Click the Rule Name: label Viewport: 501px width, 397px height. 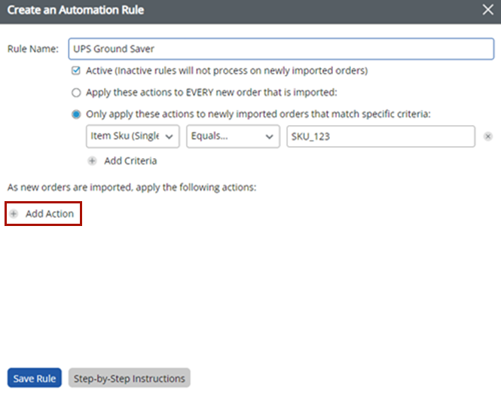pyautogui.click(x=32, y=49)
